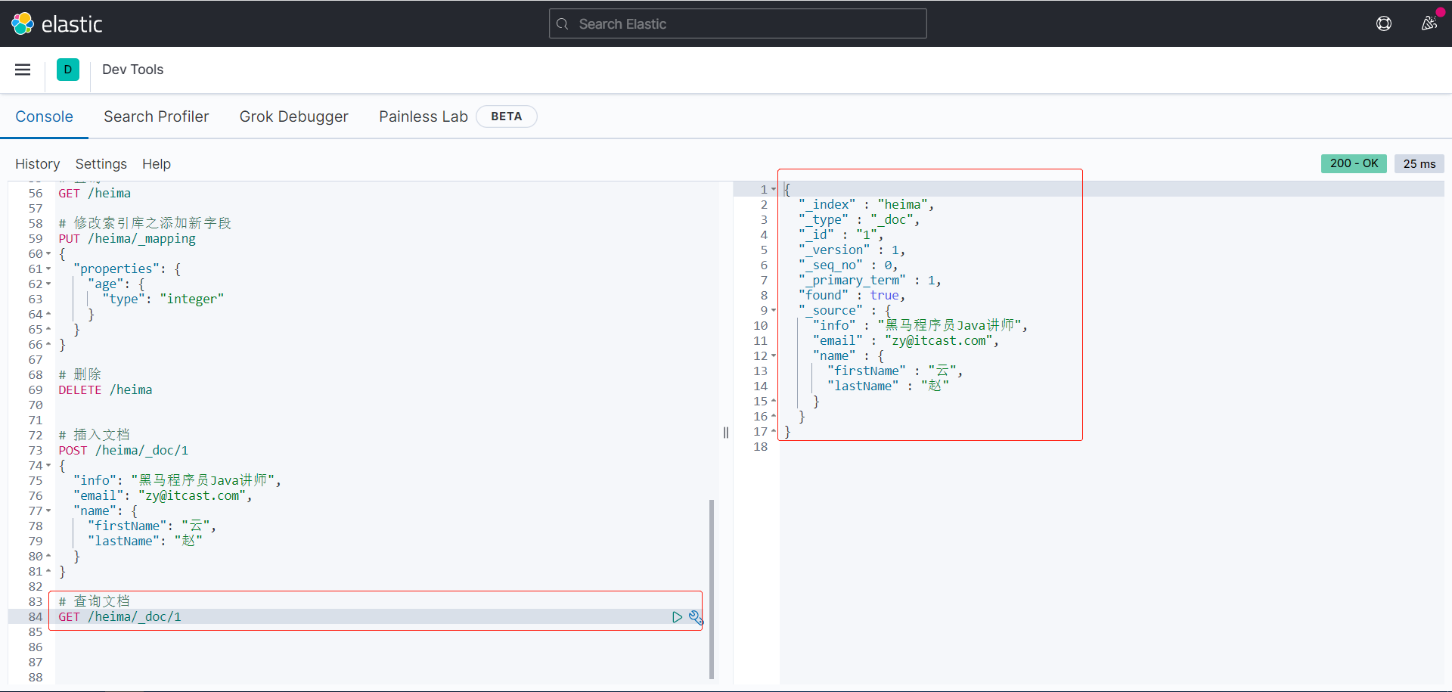Click the "type": "integer" line in editor

[x=163, y=299]
